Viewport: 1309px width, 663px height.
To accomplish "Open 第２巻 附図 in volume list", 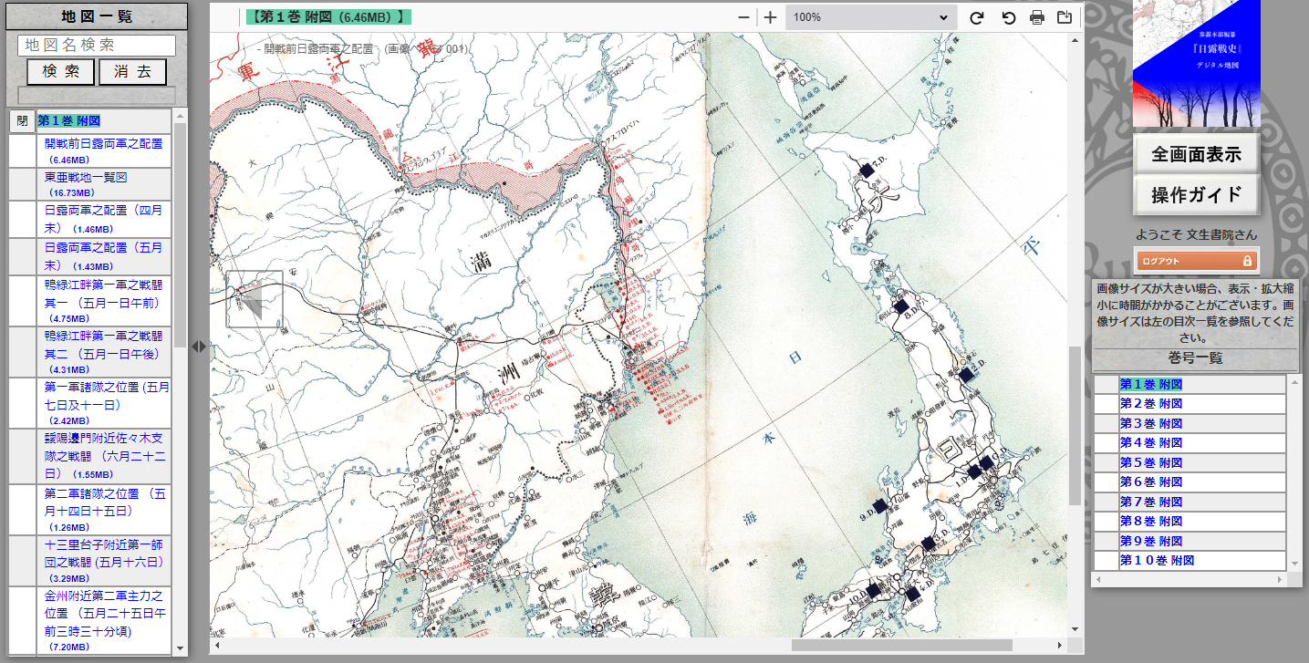I will [1150, 403].
